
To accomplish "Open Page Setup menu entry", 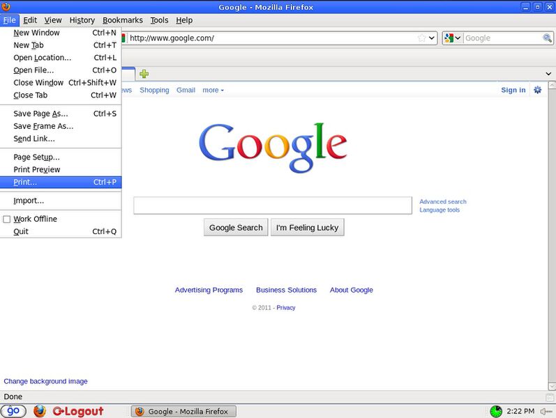I will (61, 157).
